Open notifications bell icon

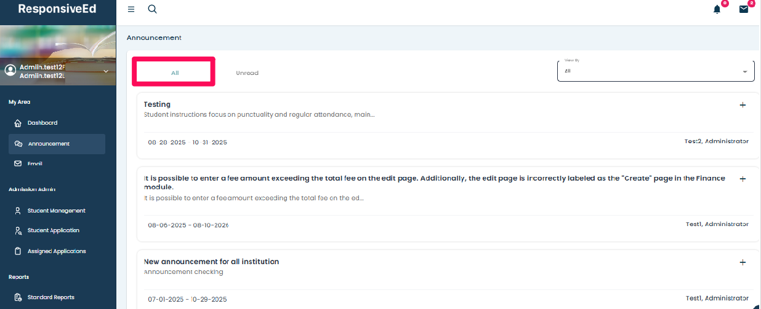click(717, 9)
